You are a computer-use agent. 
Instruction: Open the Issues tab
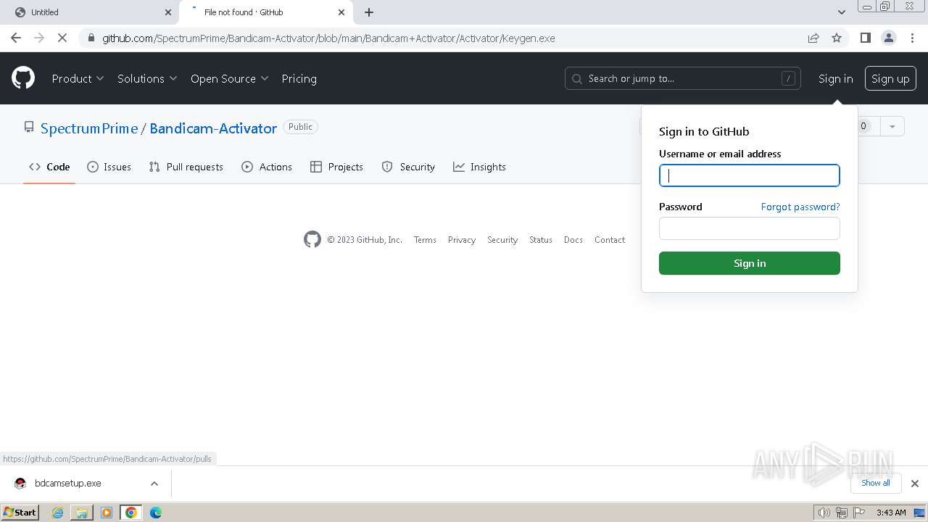pyautogui.click(x=109, y=167)
